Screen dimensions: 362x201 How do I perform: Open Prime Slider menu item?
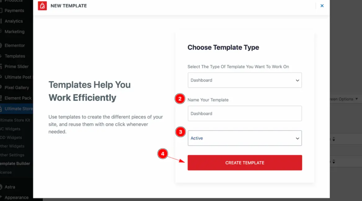click(16, 67)
